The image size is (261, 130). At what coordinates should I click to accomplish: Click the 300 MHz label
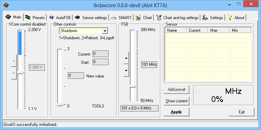[x=148, y=30]
